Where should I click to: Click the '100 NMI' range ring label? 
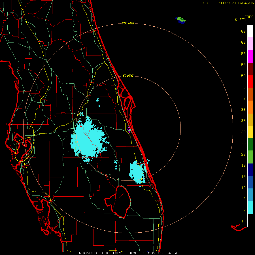(x=128, y=24)
